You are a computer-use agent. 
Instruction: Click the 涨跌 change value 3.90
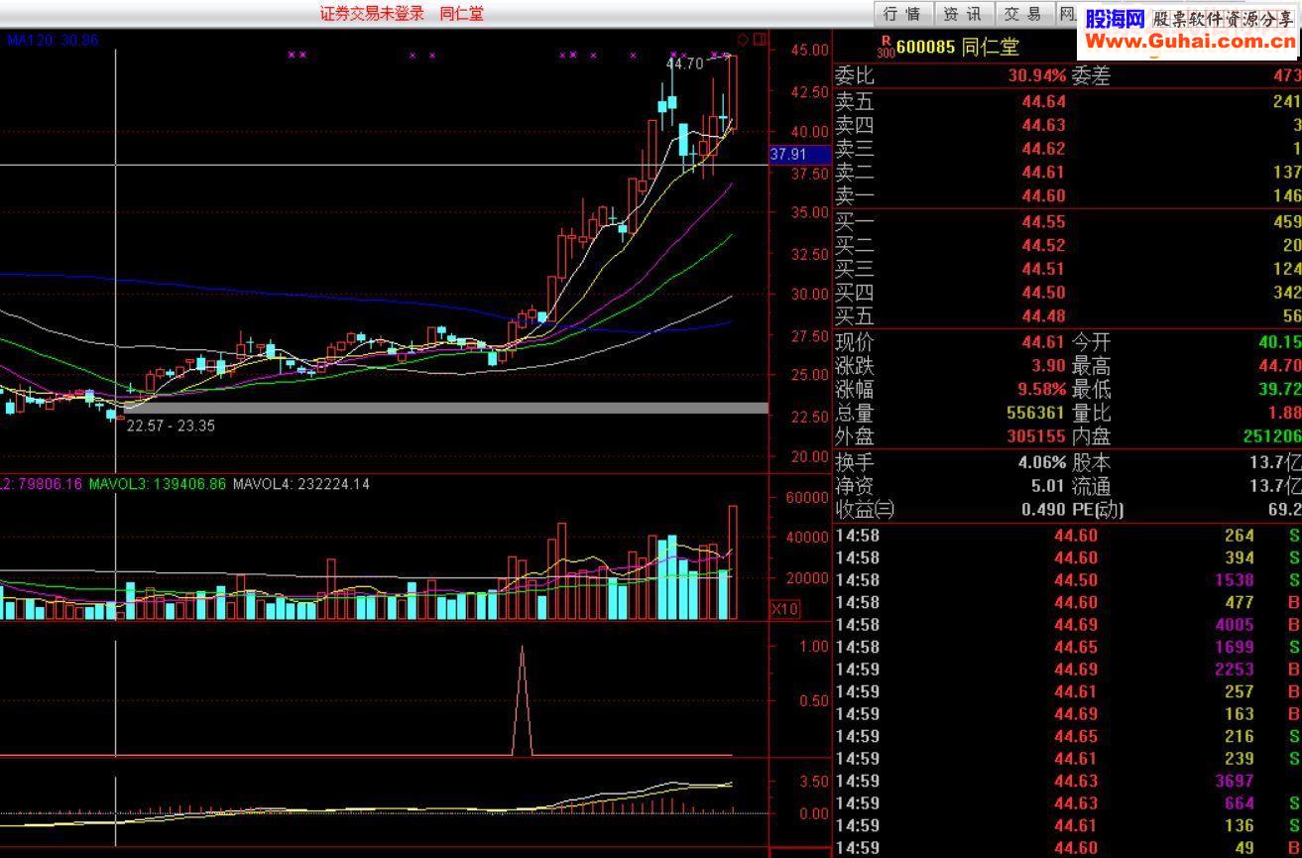1049,366
